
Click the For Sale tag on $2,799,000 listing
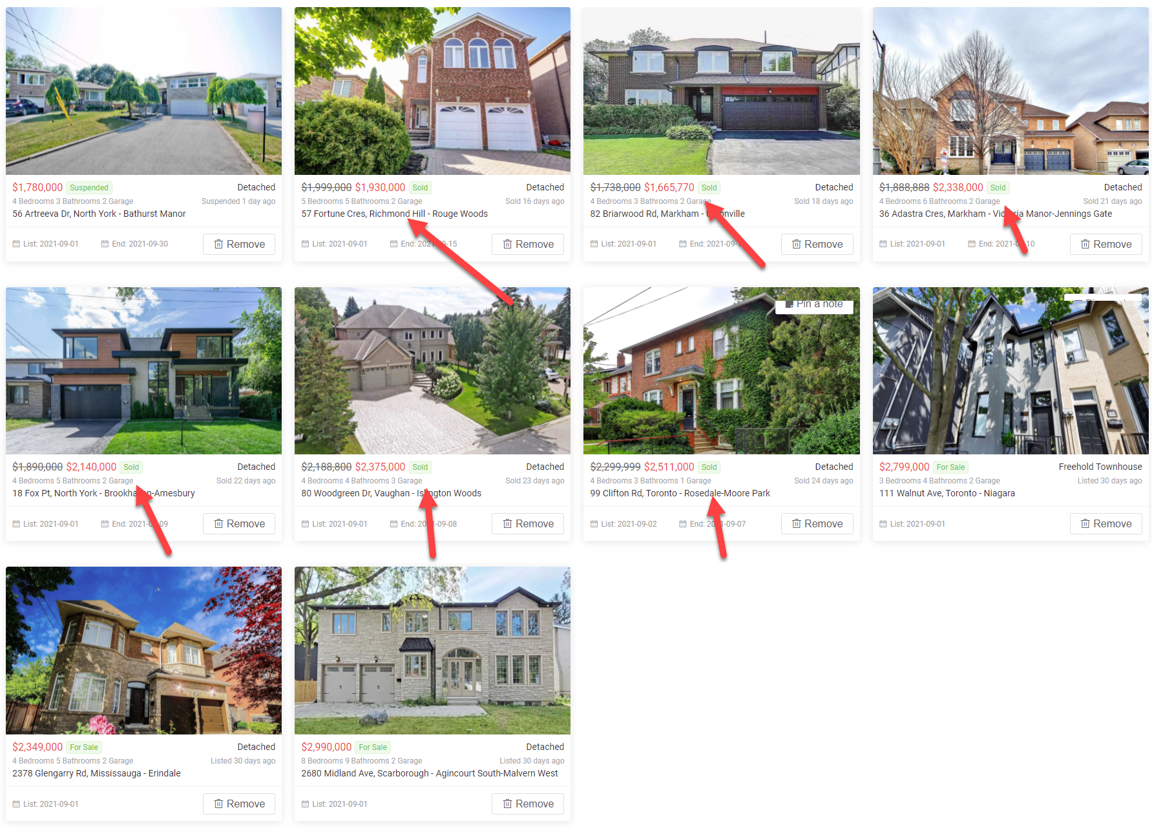[x=950, y=467]
